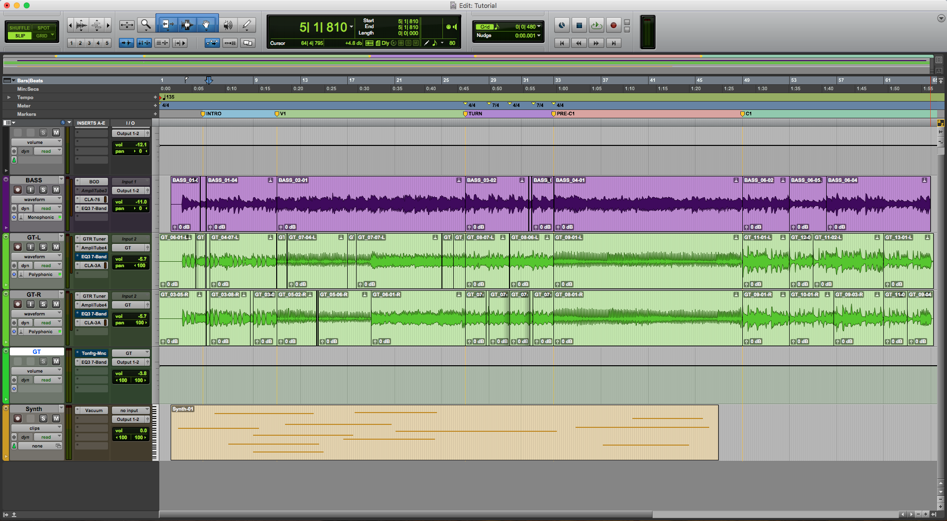Open GT-L automation mode 'read' dropdown
This screenshot has width=947, height=521.
pyautogui.click(x=48, y=266)
